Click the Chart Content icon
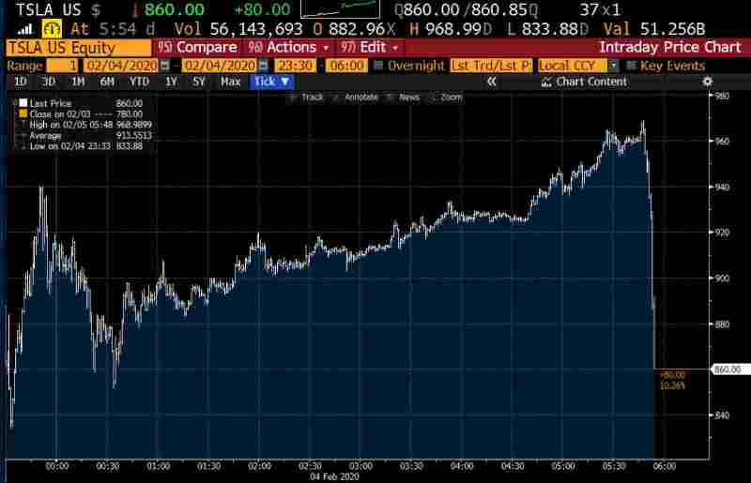 pos(546,83)
